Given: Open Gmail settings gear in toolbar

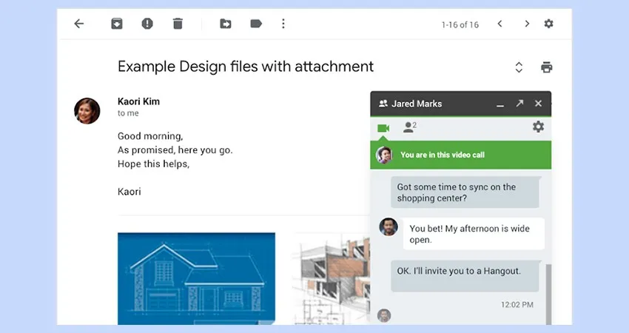Looking at the screenshot, I should click(x=548, y=24).
